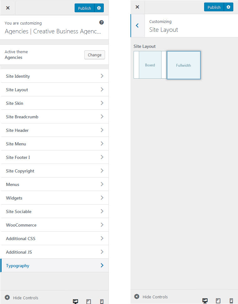Expand the WooCommerce section chevron

coord(102,225)
